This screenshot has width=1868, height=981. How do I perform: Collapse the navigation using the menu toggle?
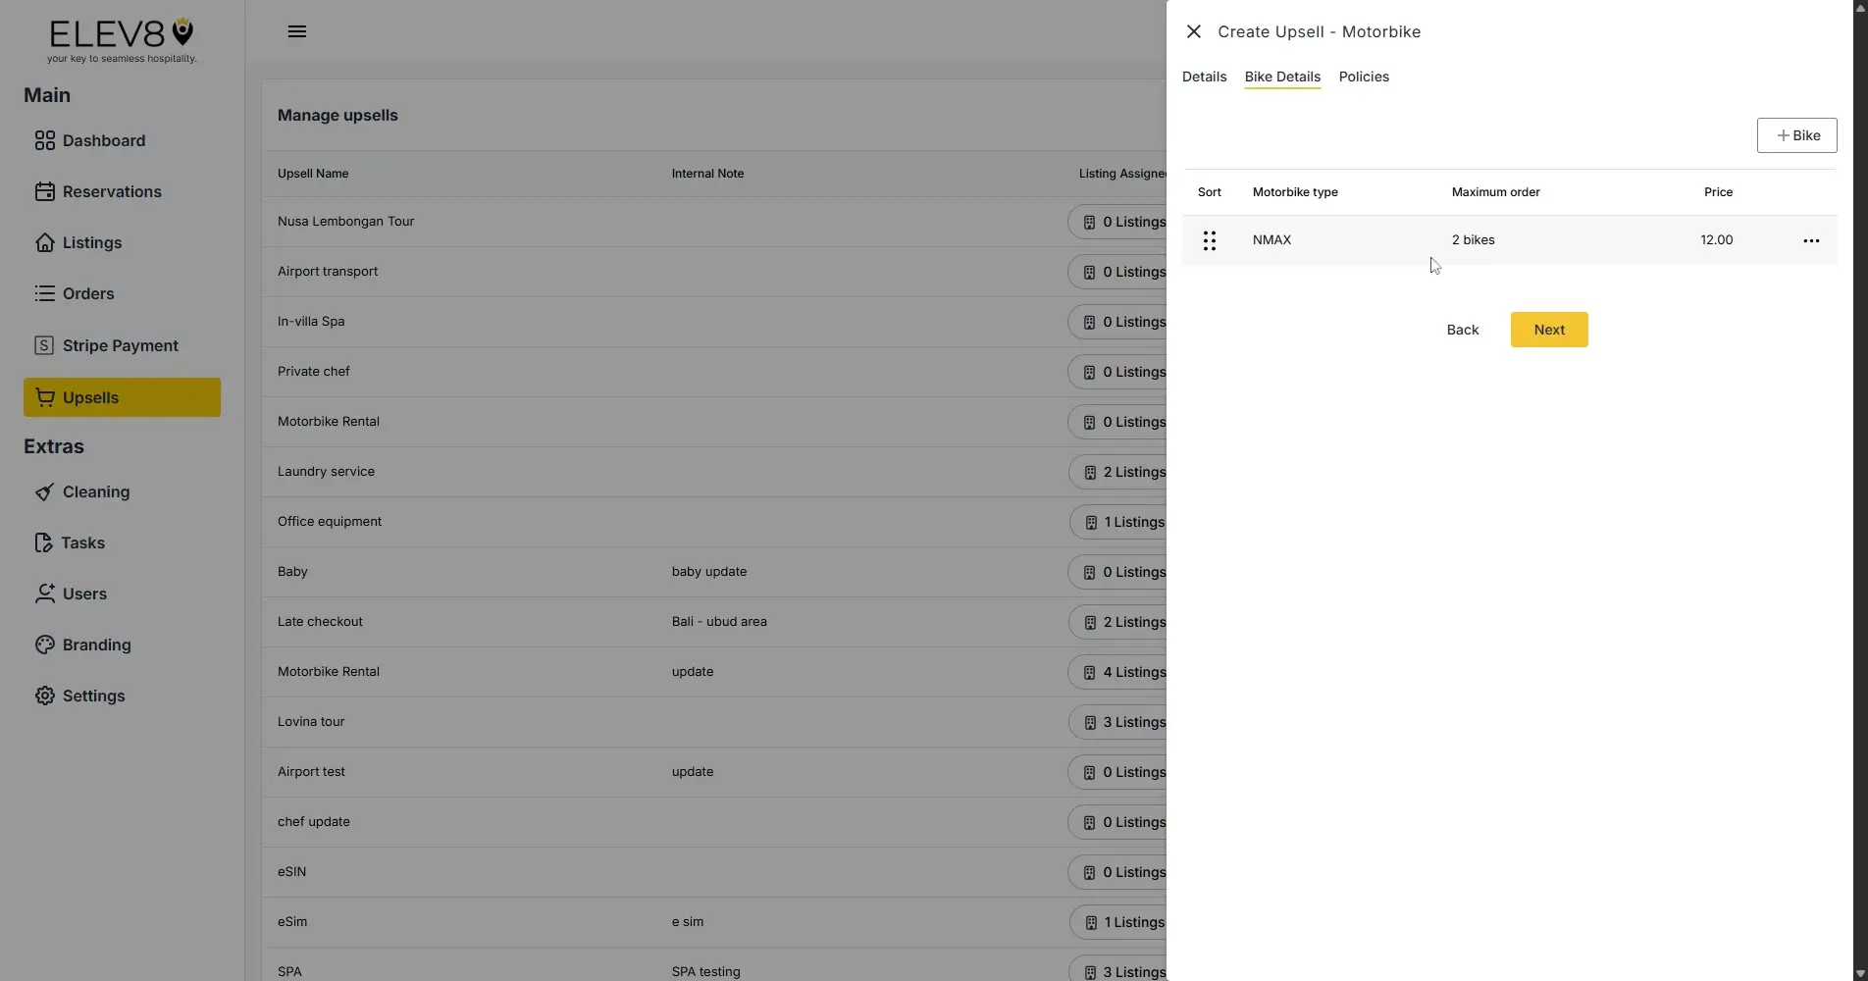point(296,30)
